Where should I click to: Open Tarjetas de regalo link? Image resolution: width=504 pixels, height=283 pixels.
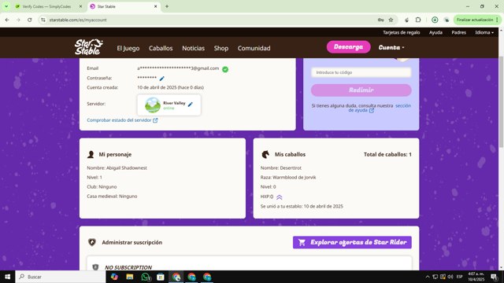(401, 32)
